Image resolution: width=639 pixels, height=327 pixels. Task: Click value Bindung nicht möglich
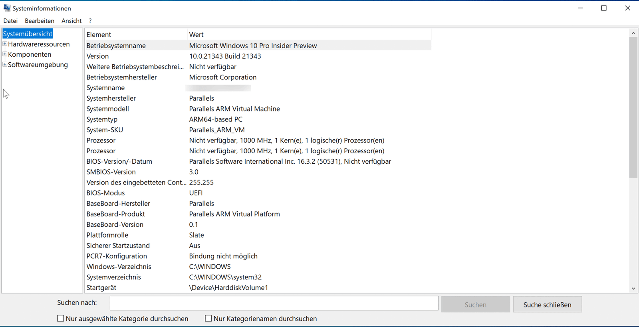(223, 256)
